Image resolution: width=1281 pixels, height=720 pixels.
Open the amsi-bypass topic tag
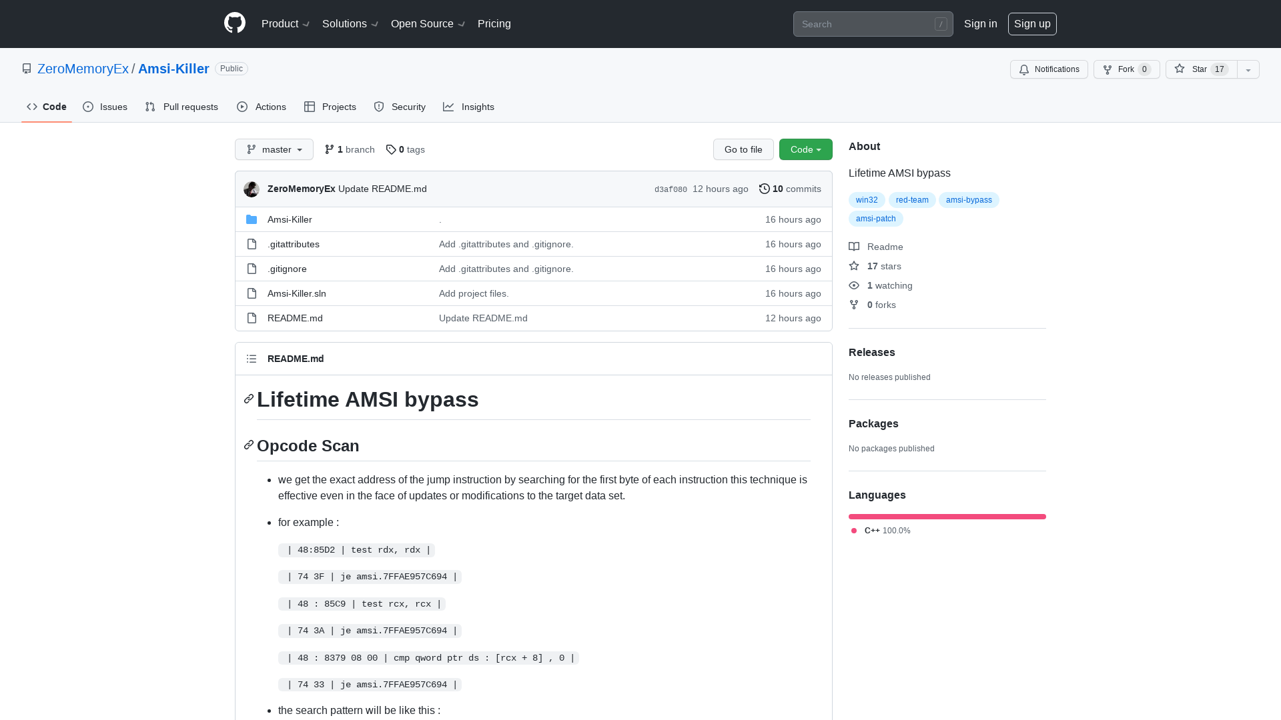(x=969, y=200)
